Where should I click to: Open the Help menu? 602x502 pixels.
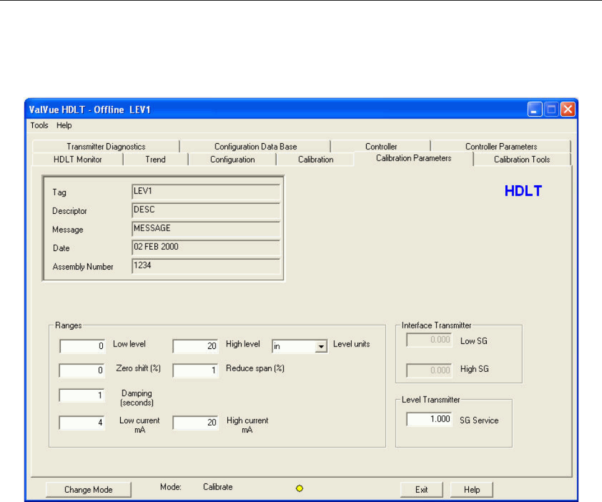64,125
